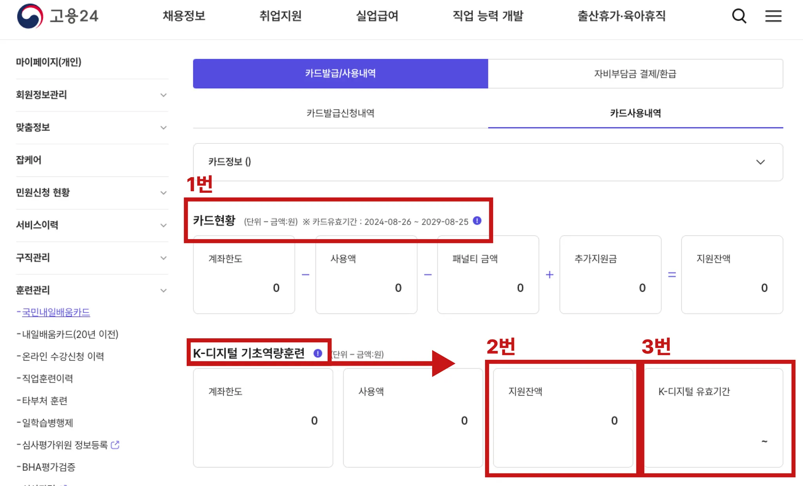Open the search magnifier icon

[x=739, y=16]
